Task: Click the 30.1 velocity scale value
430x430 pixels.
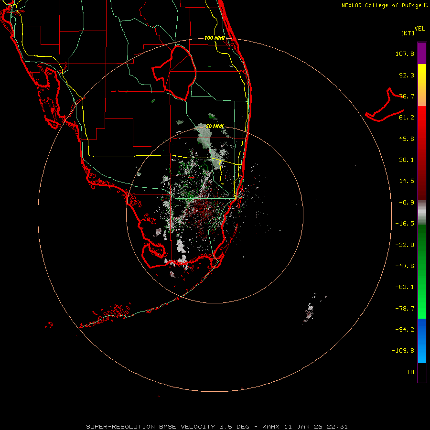Action: pos(407,160)
